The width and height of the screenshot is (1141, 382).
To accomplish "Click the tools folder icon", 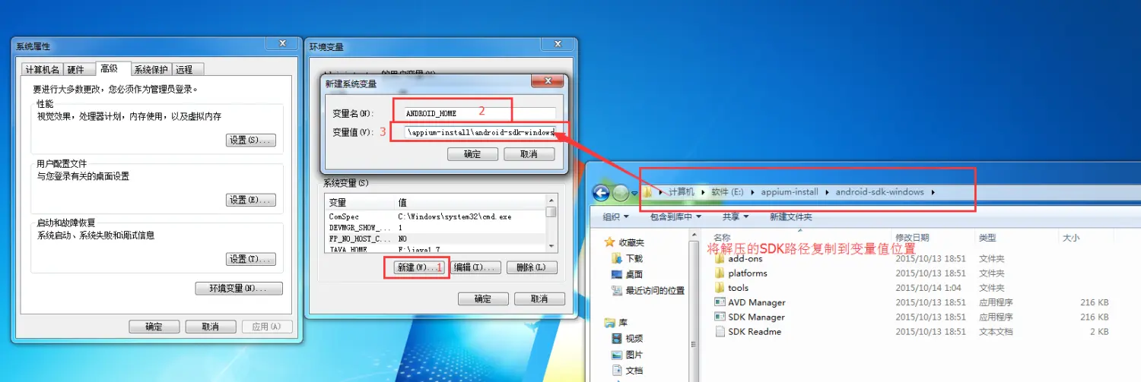I will (x=720, y=288).
